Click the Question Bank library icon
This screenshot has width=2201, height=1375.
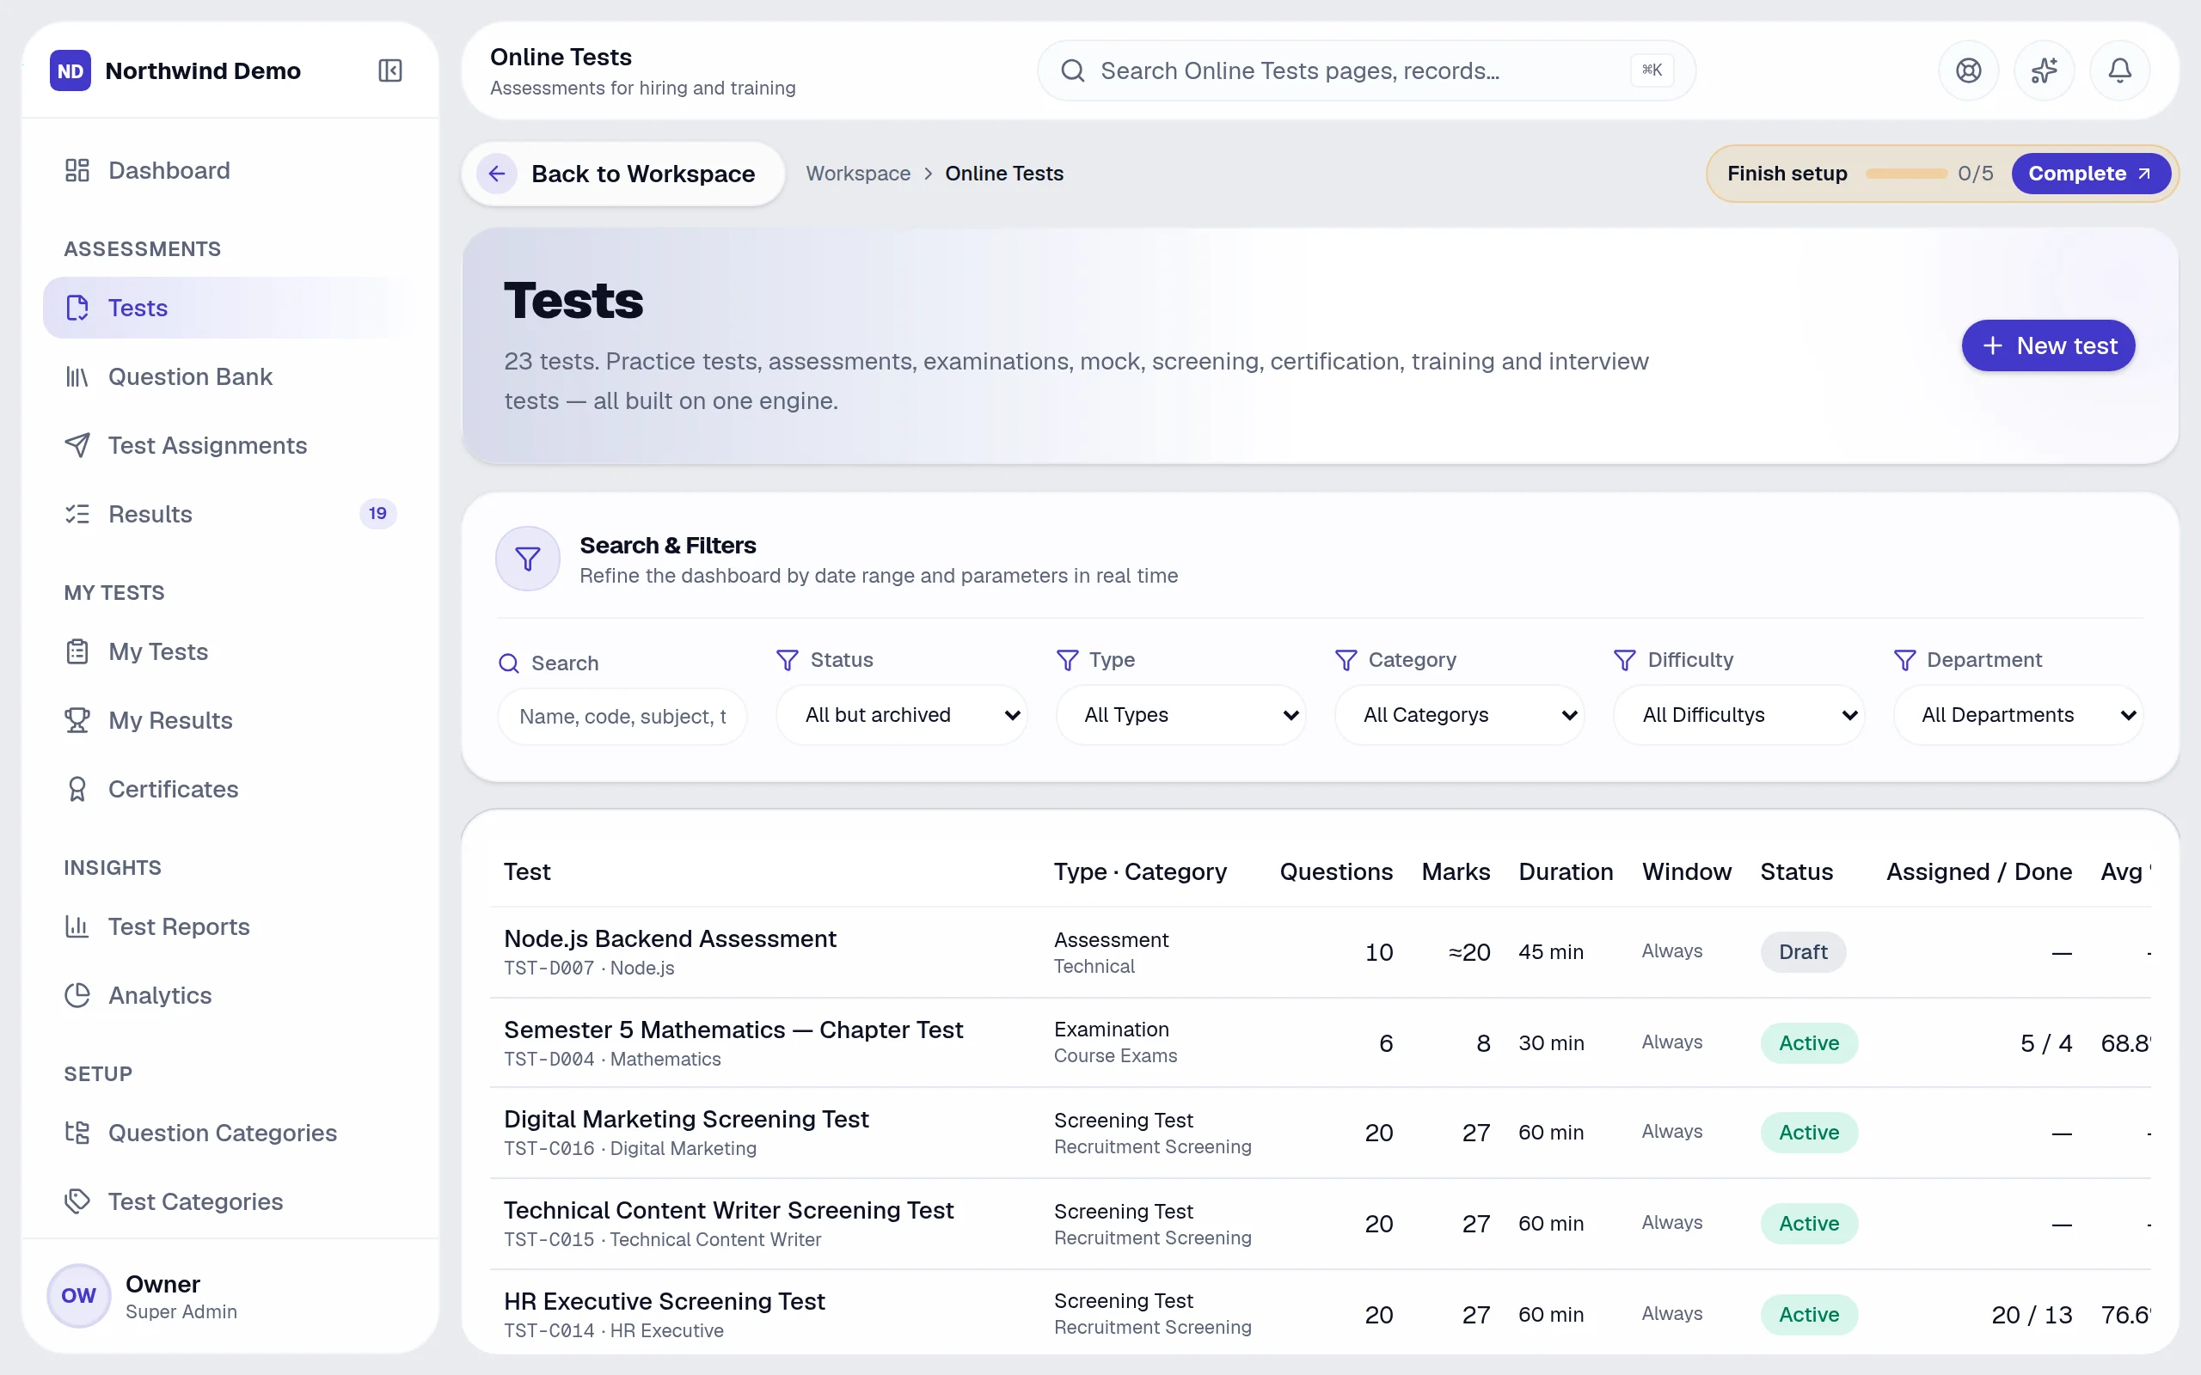click(77, 376)
